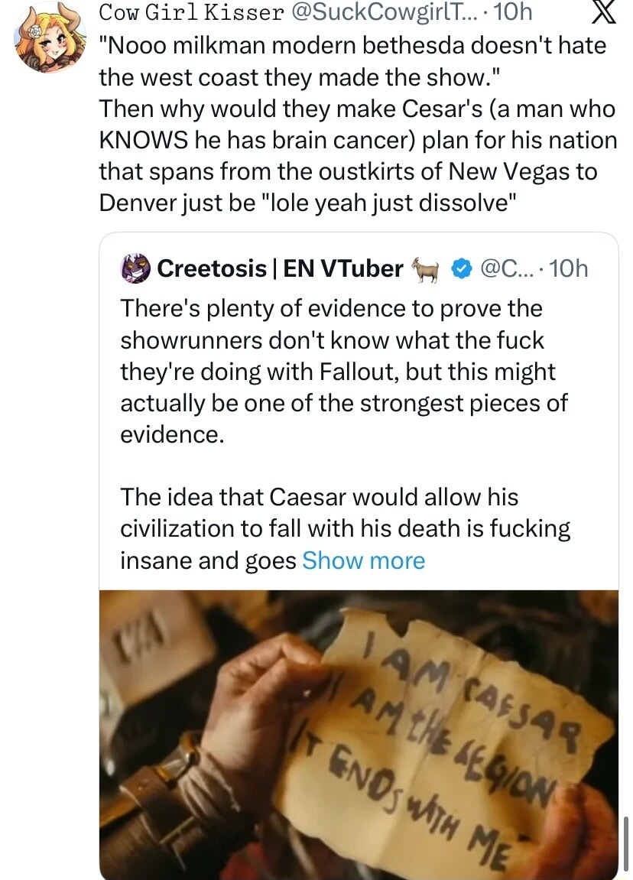Screen dimensions: 633x880
Task: Expand quoted tweet with "Show more"
Action: [363, 560]
